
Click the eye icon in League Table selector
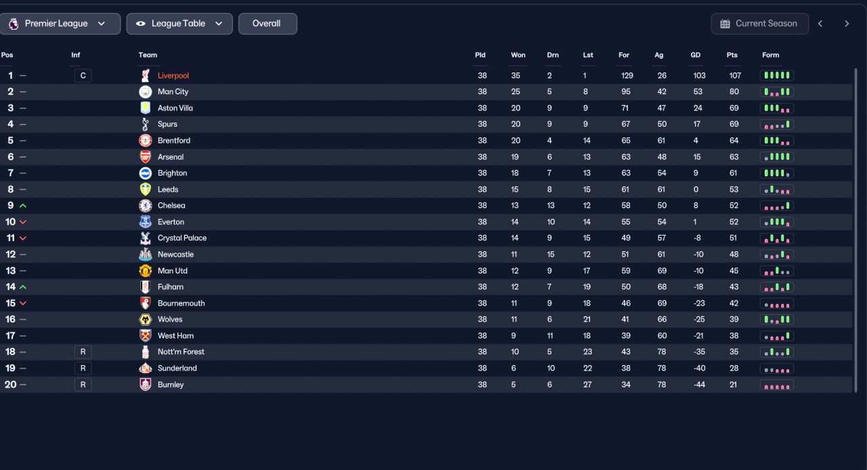[140, 24]
